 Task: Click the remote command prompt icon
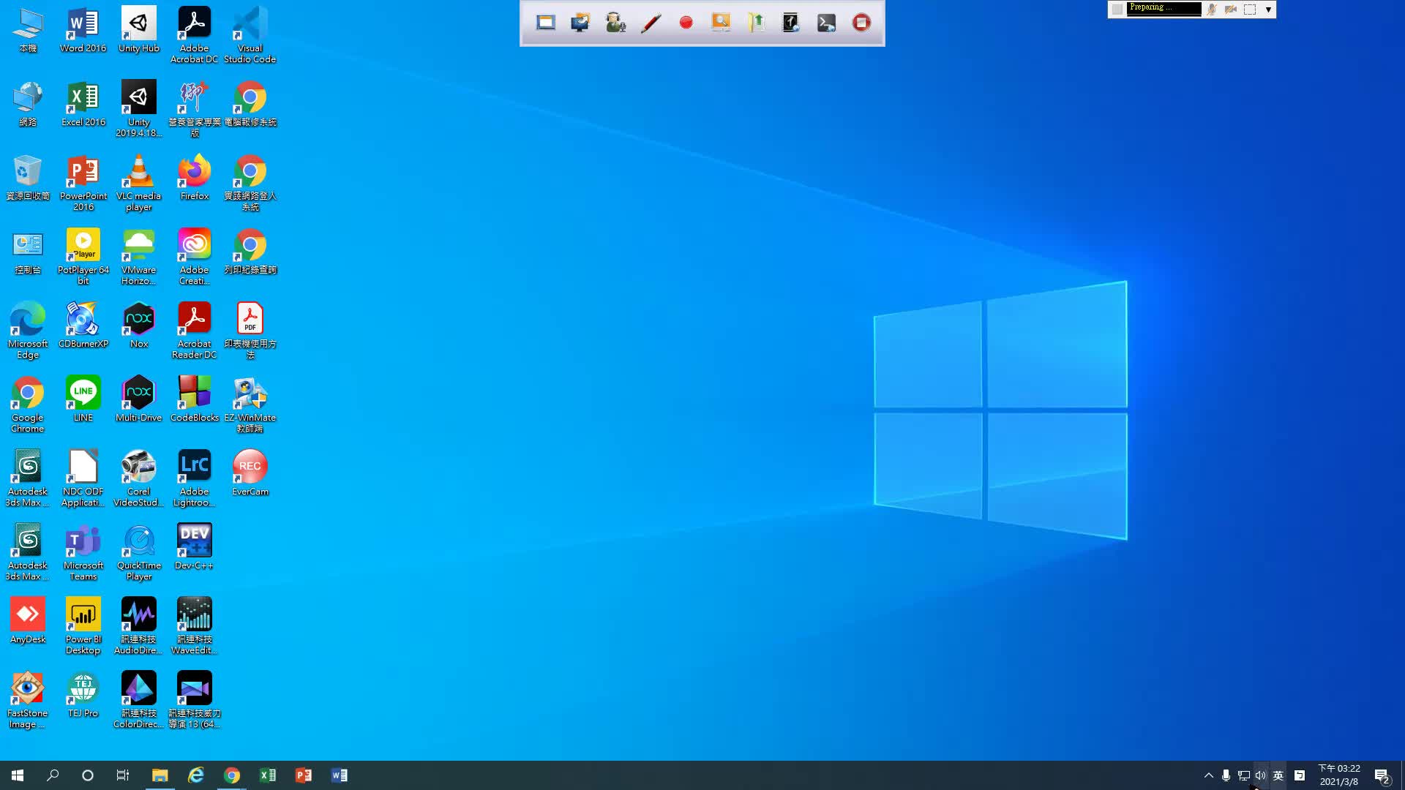[x=826, y=23]
